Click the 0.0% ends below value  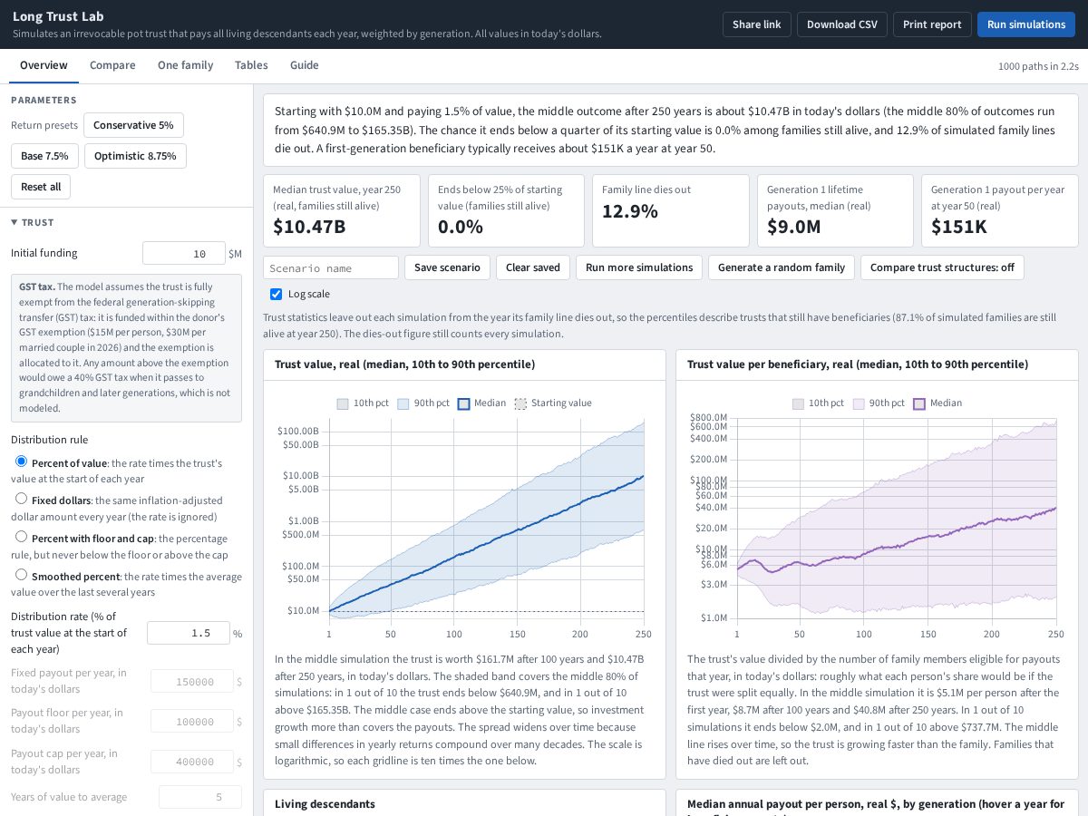[461, 227]
